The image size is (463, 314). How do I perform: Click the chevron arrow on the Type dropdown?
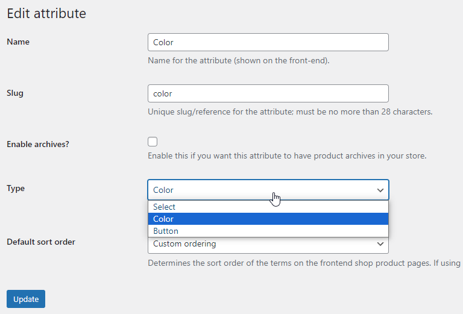click(380, 190)
